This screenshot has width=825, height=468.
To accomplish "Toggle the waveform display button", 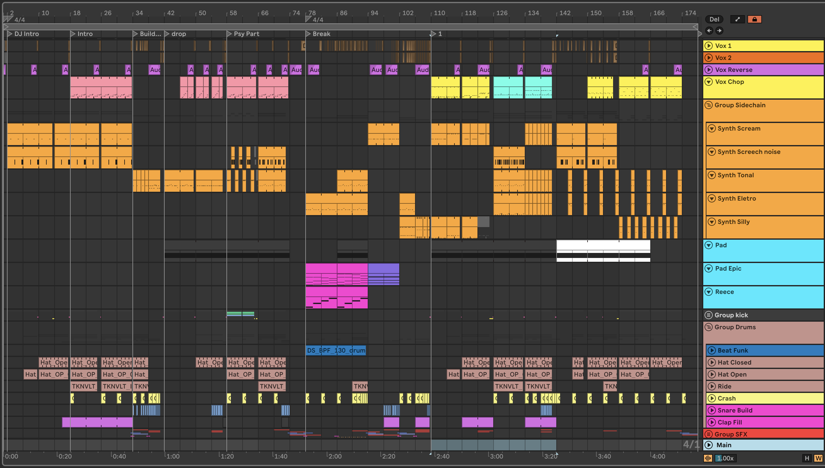I will click(708, 458).
